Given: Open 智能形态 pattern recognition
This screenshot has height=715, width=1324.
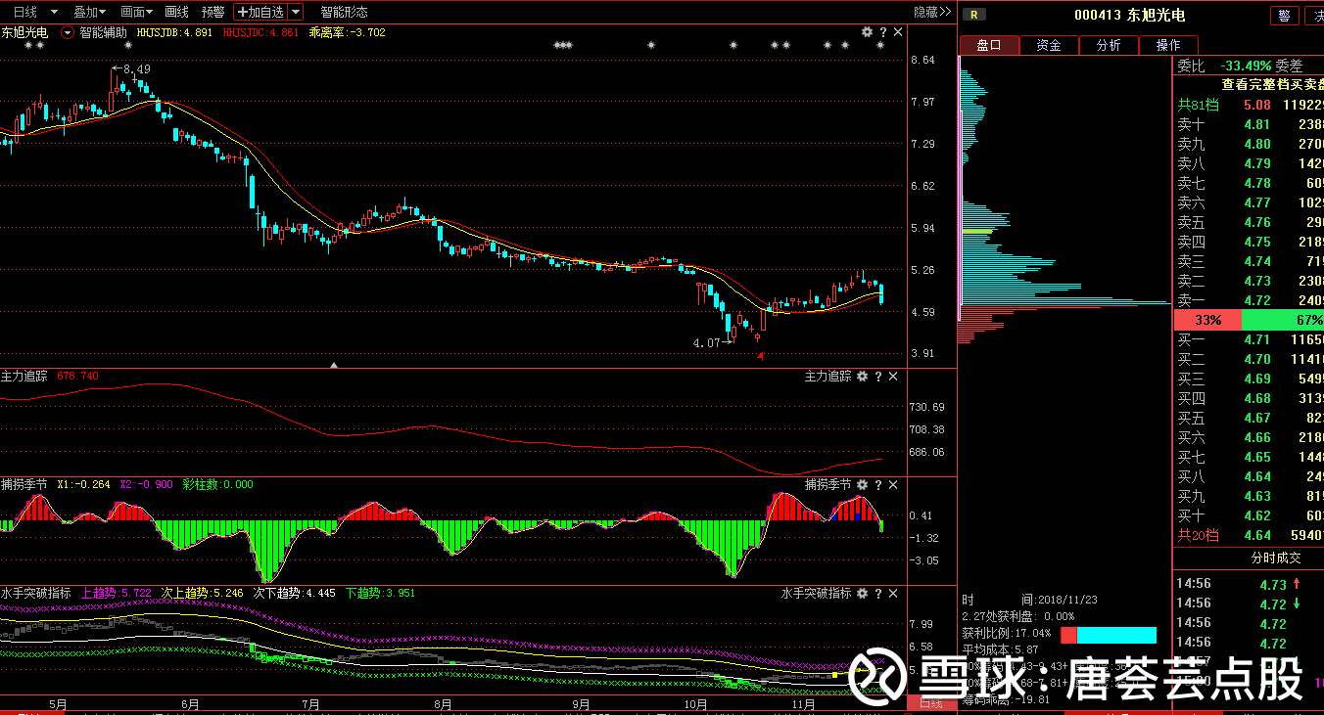Looking at the screenshot, I should click(345, 12).
